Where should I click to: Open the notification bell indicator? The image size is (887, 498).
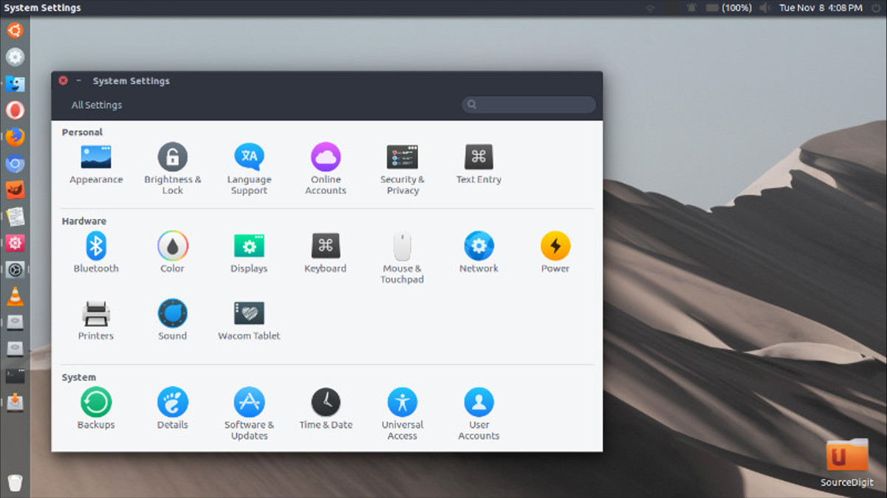692,8
